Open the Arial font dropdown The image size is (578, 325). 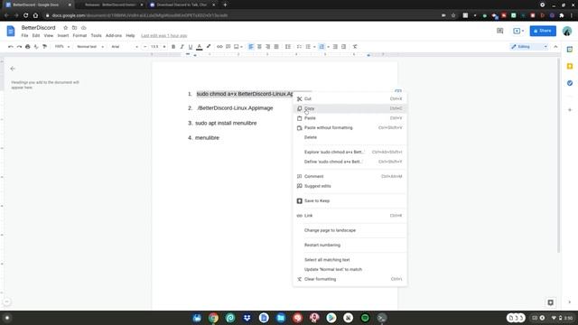tap(125, 47)
